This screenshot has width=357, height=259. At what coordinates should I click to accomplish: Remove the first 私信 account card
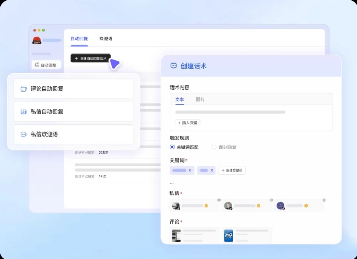point(219,200)
